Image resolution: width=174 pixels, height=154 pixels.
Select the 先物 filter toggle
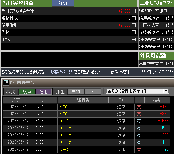(x=76, y=92)
